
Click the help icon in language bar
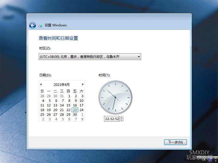pyautogui.click(x=210, y=159)
